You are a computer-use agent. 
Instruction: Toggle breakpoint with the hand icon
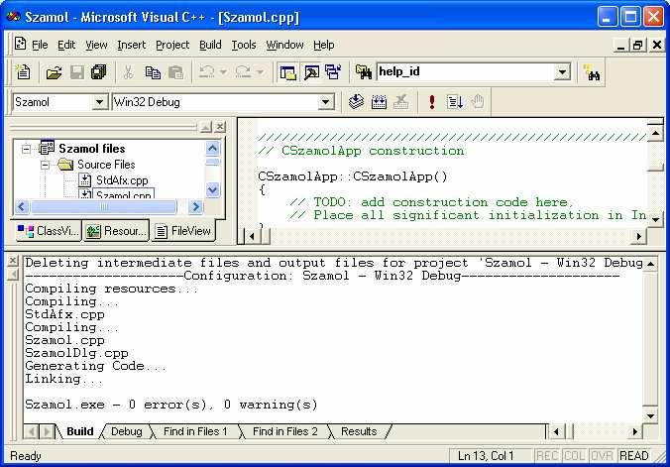pos(478,102)
